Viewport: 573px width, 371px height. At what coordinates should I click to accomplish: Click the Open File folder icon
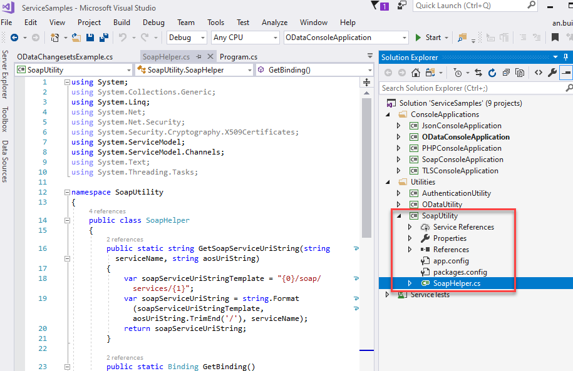pos(76,38)
